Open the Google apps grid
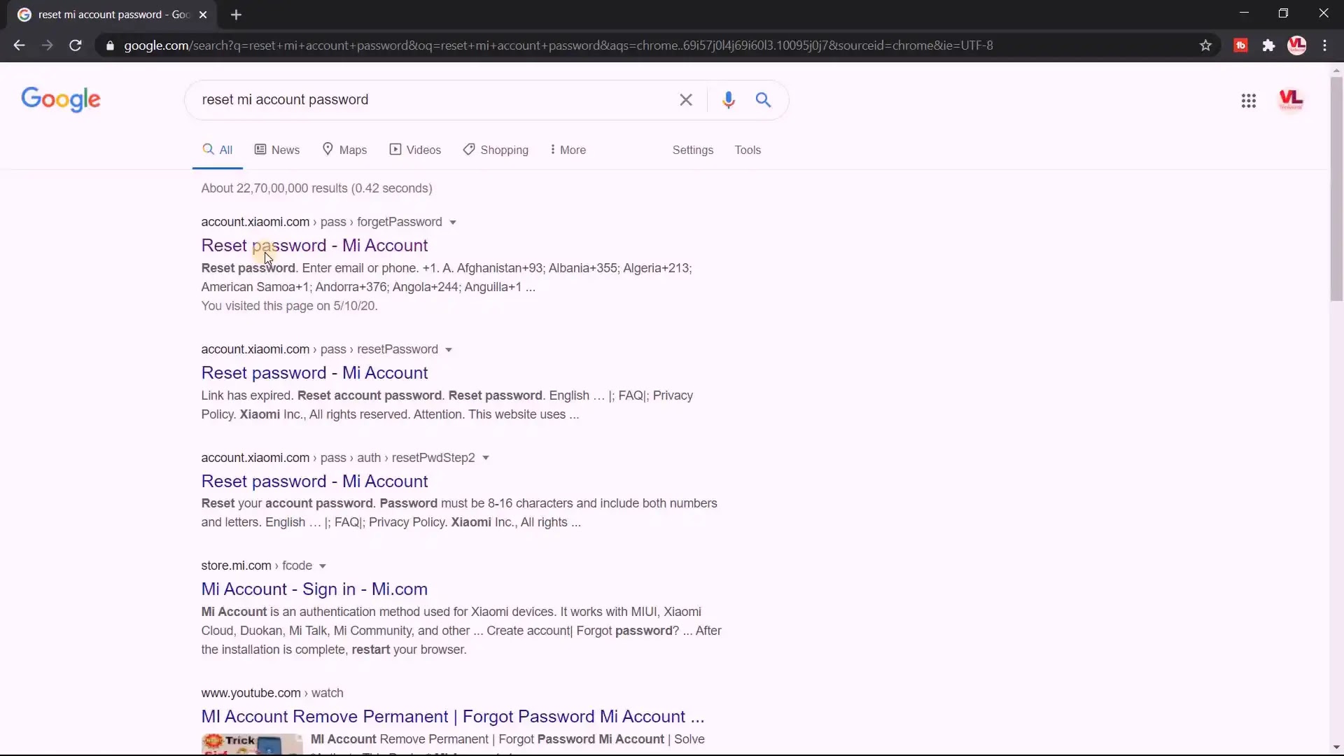Screen dimensions: 1344x756 coord(1248,101)
